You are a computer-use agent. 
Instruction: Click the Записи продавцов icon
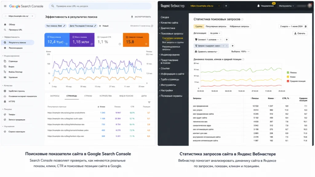(5, 120)
